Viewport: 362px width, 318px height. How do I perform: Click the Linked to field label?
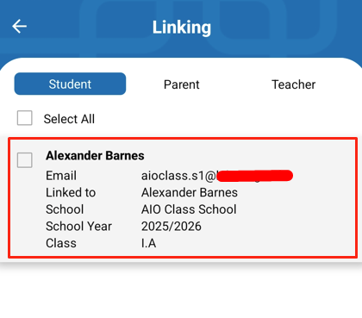tap(71, 192)
